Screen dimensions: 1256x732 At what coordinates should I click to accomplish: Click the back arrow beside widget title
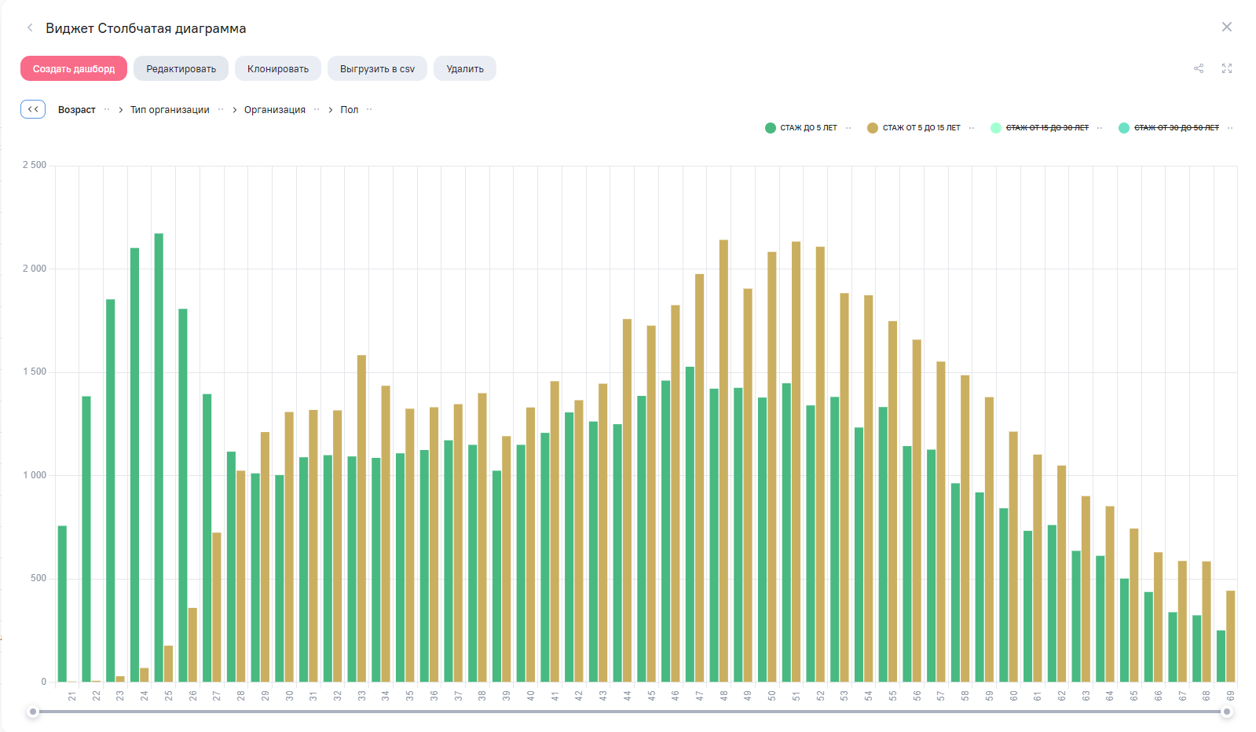pyautogui.click(x=30, y=27)
